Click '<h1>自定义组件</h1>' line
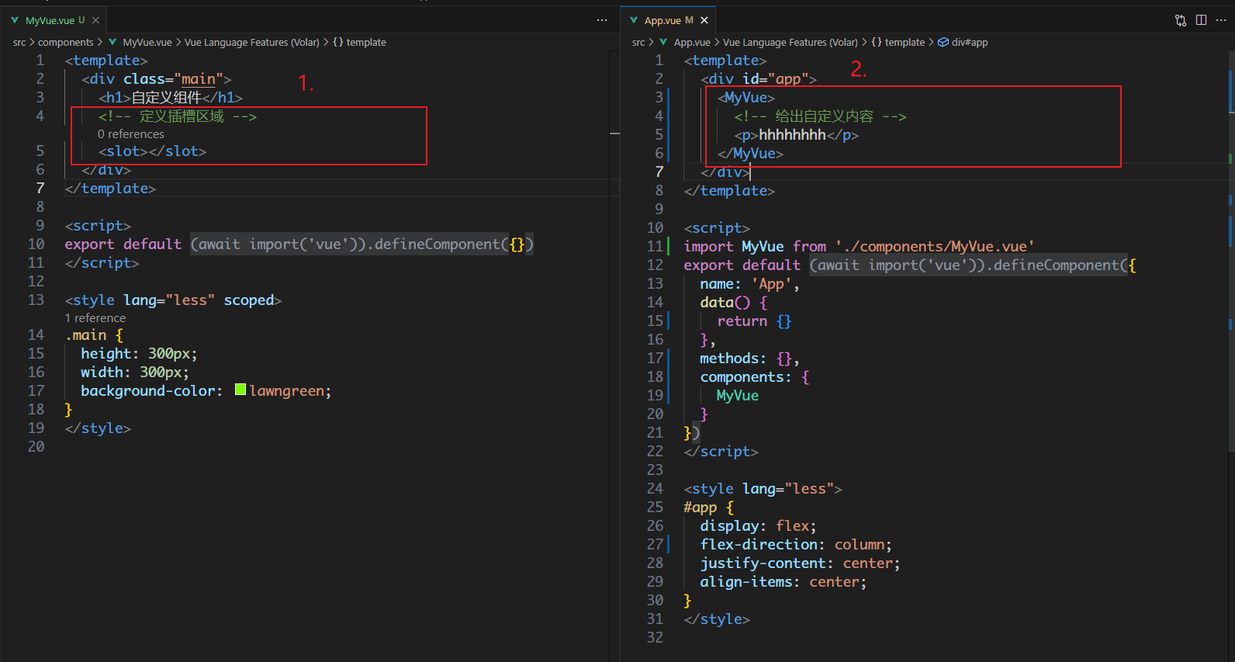This screenshot has height=662, width=1235. [171, 98]
